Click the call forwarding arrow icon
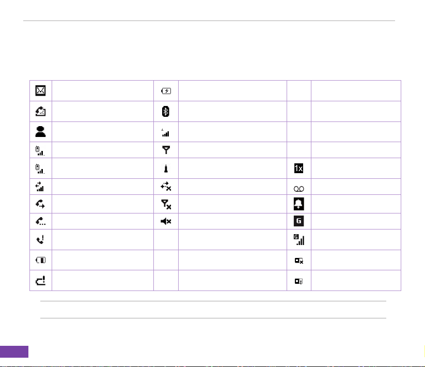This screenshot has width=425, height=367. [40, 204]
